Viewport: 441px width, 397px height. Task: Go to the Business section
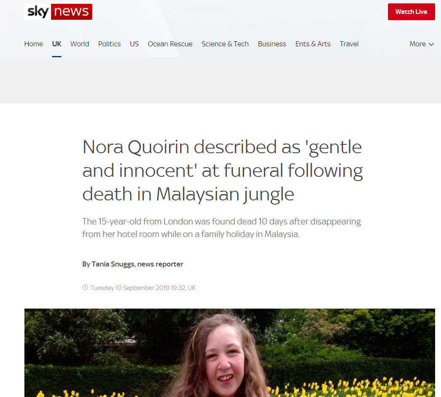pos(272,44)
